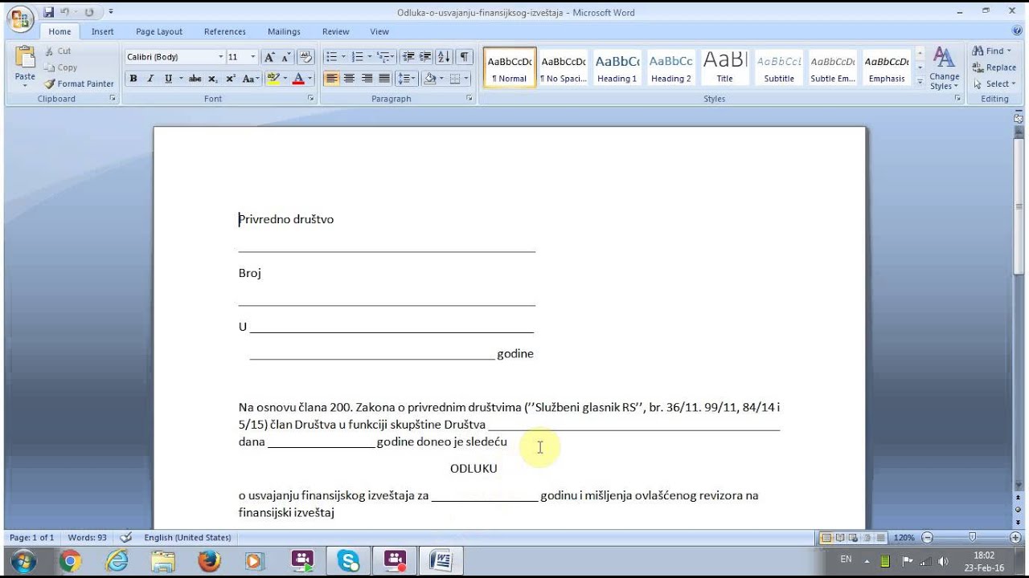Apply superscript formatting
Image resolution: width=1029 pixels, height=578 pixels.
[231, 79]
